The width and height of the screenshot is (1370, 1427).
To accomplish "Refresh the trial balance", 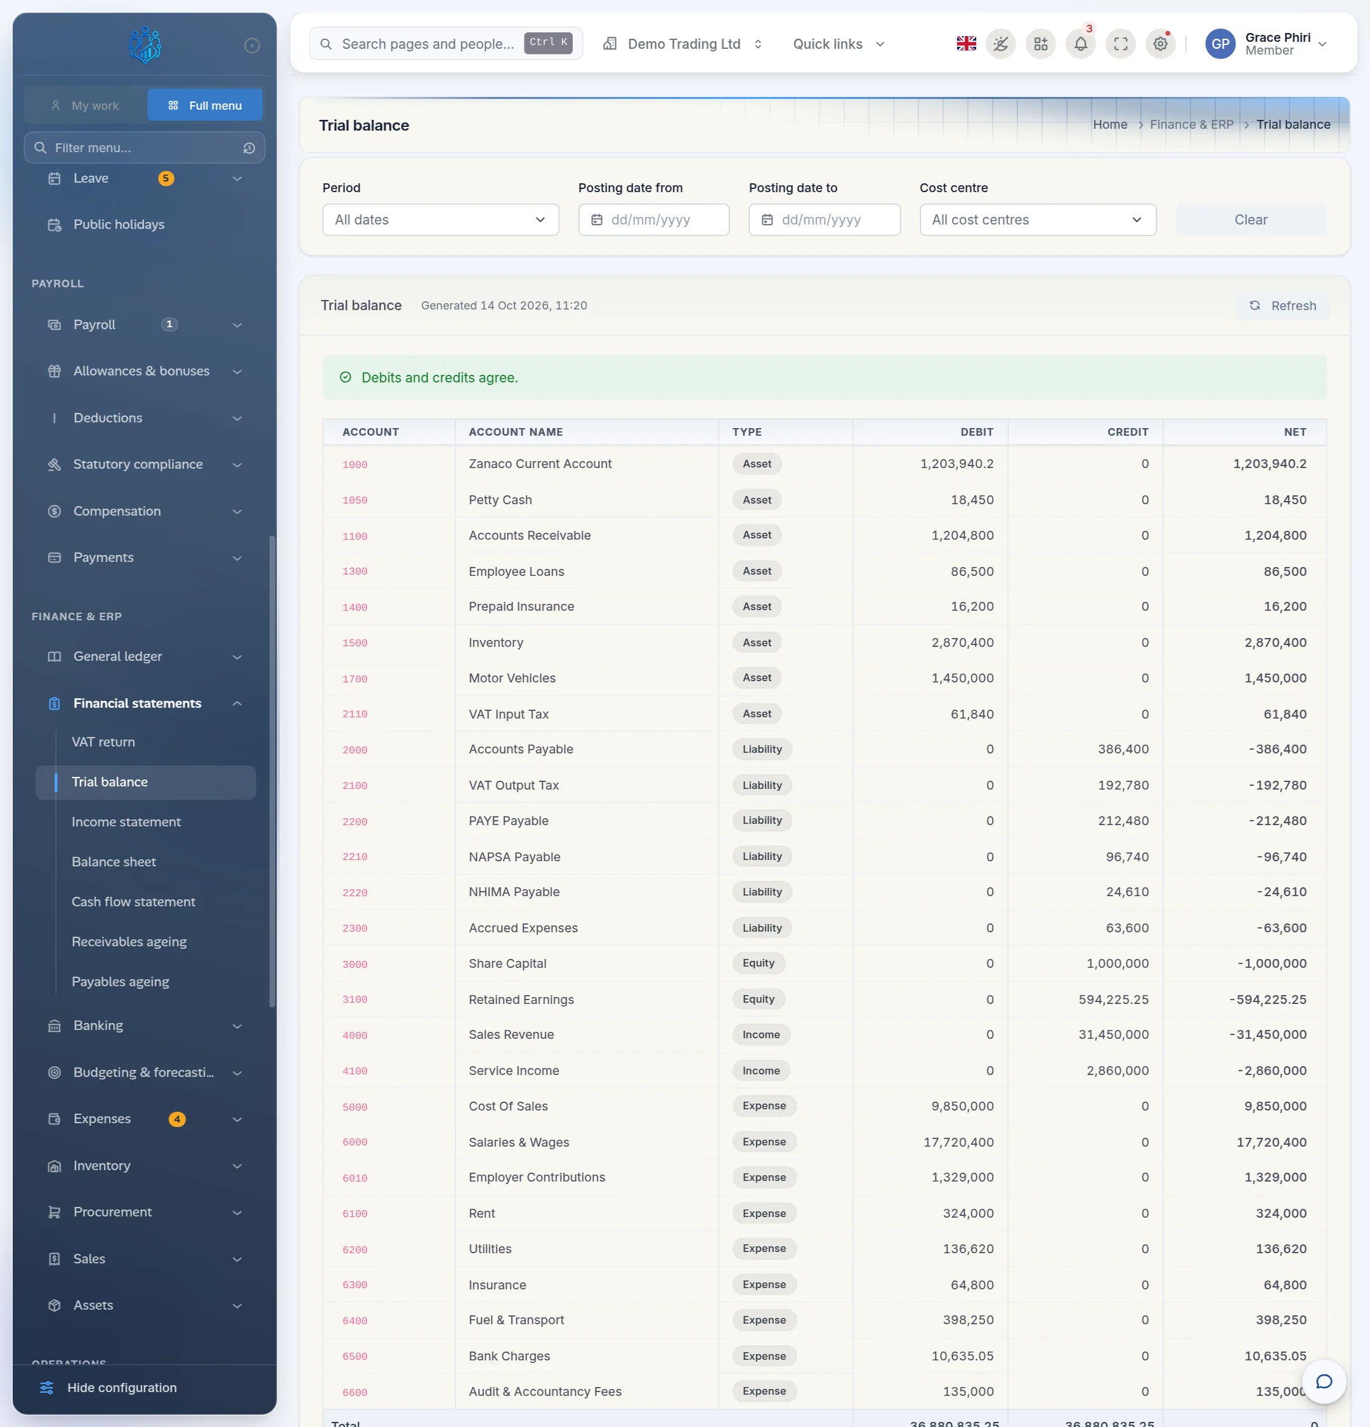I will [x=1282, y=306].
